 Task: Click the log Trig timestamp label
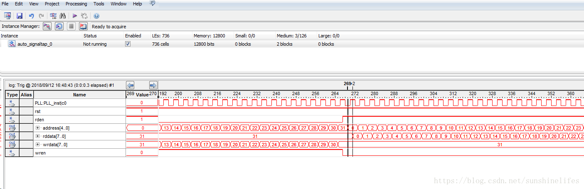coord(61,85)
